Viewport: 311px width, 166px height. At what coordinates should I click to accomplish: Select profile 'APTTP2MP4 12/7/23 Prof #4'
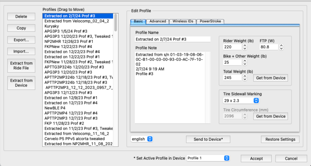[78, 113]
